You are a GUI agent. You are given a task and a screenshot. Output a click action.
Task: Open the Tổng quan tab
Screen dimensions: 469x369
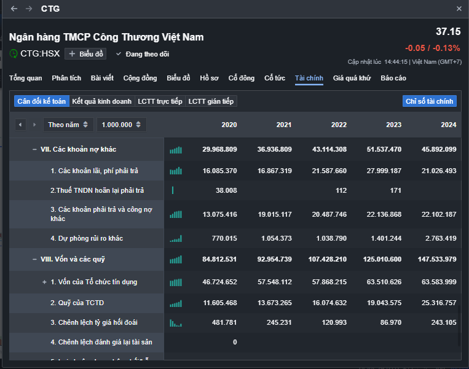point(26,78)
